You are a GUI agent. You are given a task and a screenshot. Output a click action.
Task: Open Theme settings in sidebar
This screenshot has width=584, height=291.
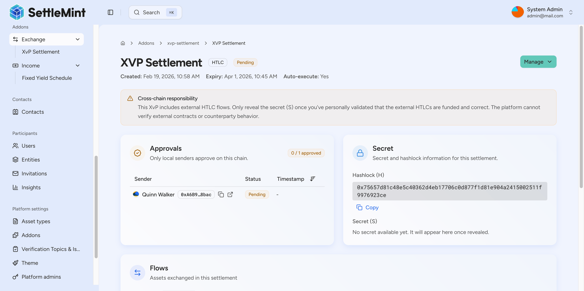click(30, 263)
